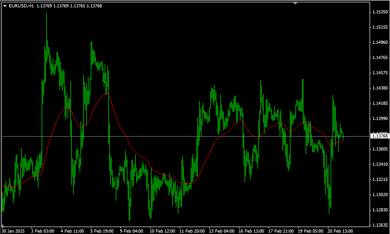Click price level 1.14575 on the scale
Viewport: 390px width, 234px height.
pyautogui.click(x=380, y=73)
